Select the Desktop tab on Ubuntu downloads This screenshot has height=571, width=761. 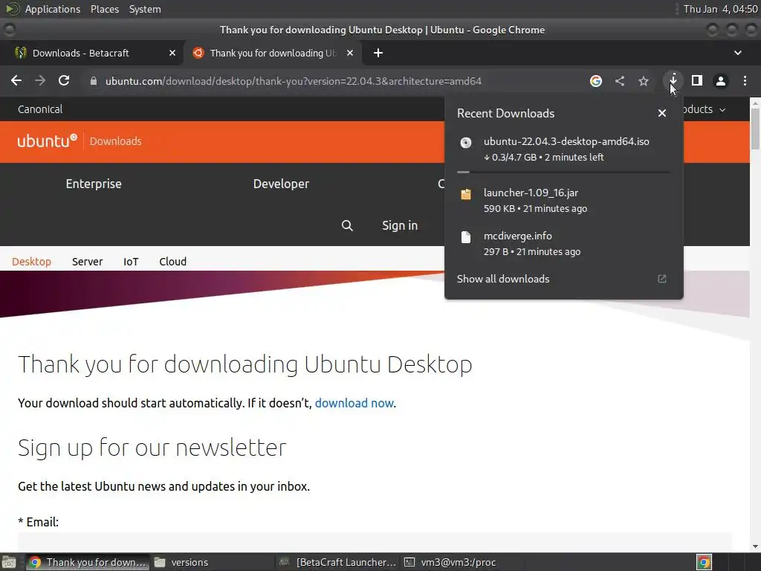[31, 261]
